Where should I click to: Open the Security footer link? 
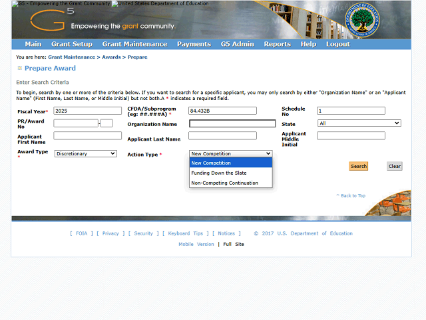(144, 233)
